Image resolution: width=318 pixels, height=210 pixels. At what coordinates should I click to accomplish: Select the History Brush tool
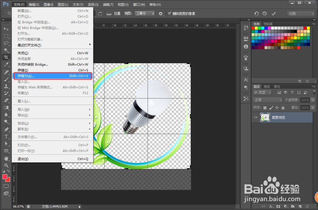[6, 93]
